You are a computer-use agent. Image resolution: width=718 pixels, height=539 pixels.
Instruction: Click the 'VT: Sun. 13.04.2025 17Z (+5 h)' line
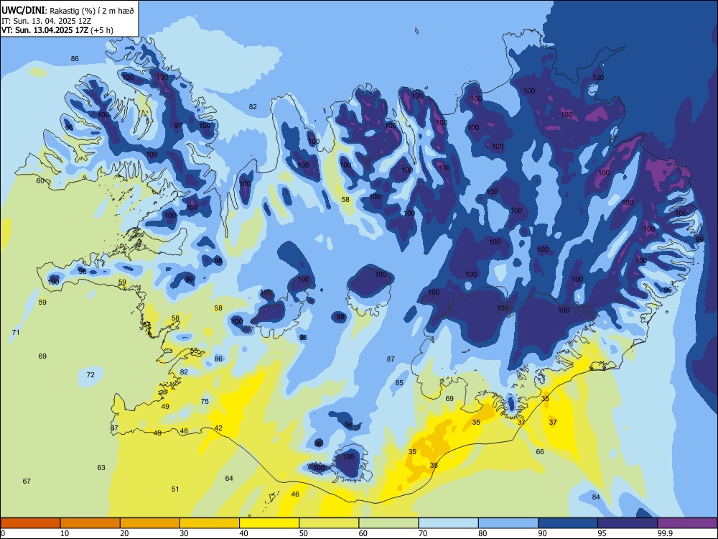(57, 30)
